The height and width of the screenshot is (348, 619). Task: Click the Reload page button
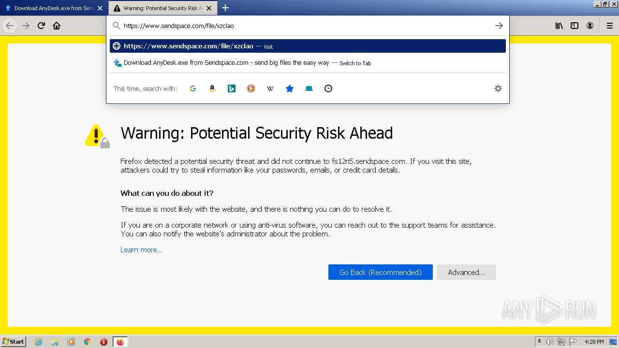[41, 26]
